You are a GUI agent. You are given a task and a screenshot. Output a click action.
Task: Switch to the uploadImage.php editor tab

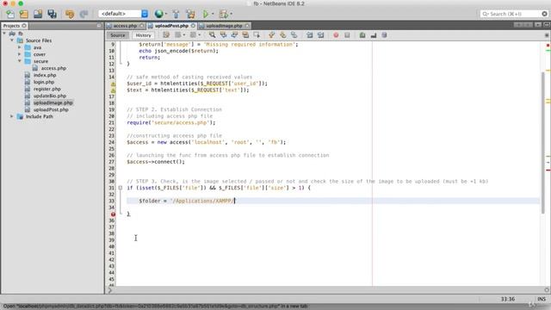(224, 26)
